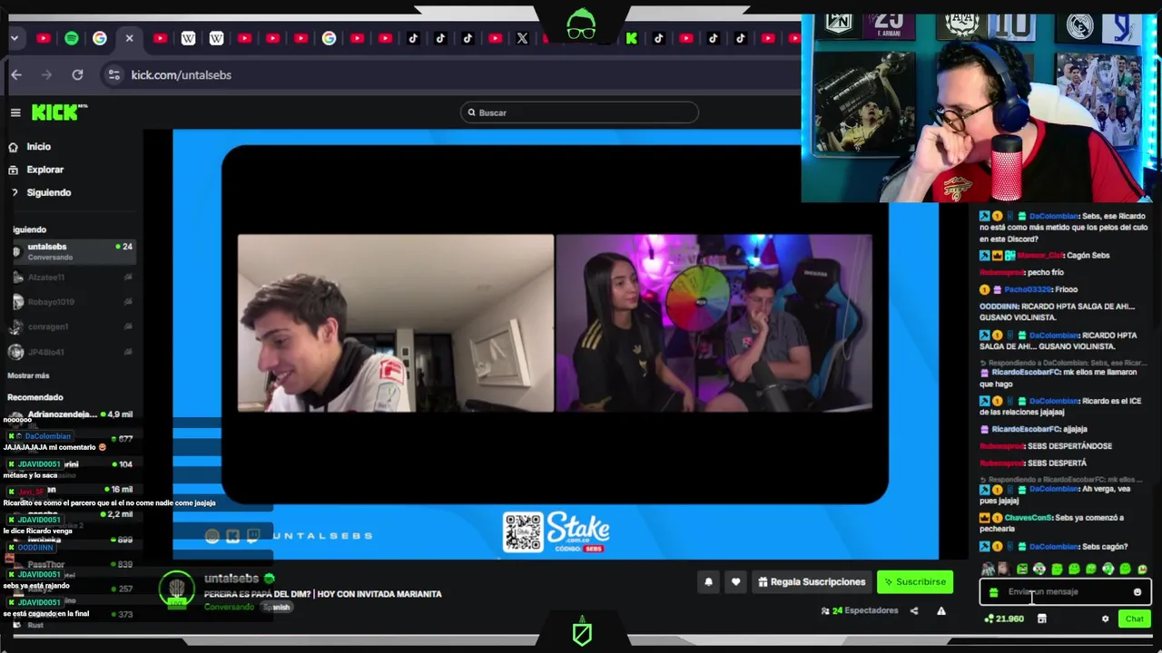Select untalsebs channel in following list
The width and height of the screenshot is (1162, 653).
point(73,251)
